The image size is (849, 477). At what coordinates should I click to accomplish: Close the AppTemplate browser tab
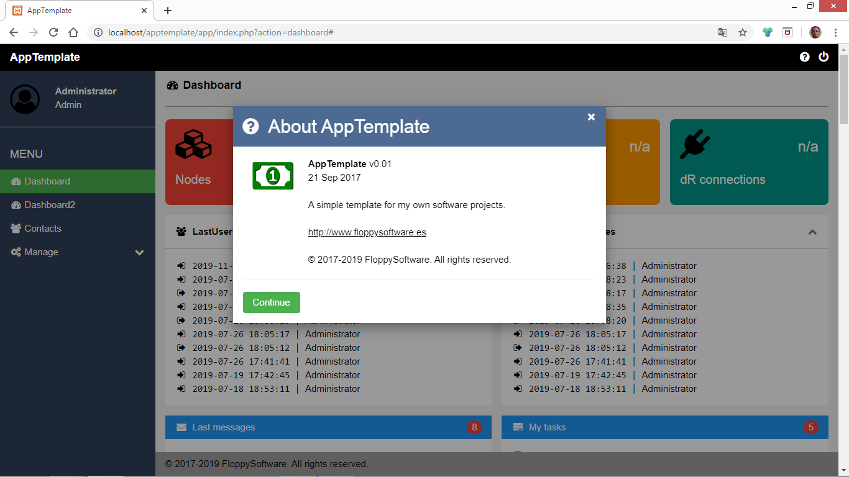[x=144, y=11]
